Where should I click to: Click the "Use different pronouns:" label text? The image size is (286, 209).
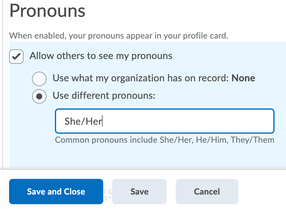point(104,96)
